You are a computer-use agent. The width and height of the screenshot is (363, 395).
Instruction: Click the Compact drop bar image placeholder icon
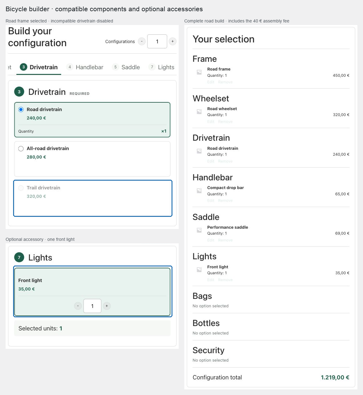199,191
